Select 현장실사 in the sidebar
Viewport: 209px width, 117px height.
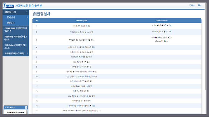(x=11, y=23)
